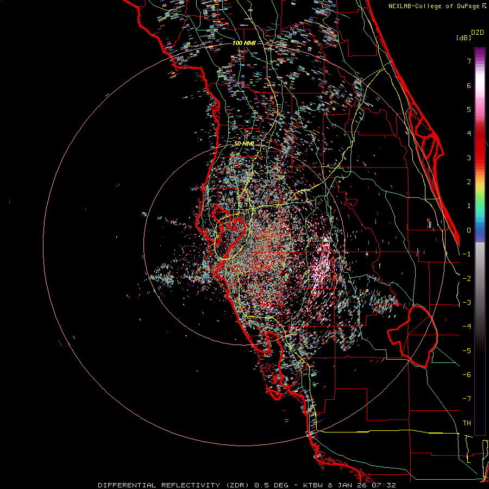Click the -2 value on the color scale
Viewport: 489px width, 489px height.
coord(467,279)
